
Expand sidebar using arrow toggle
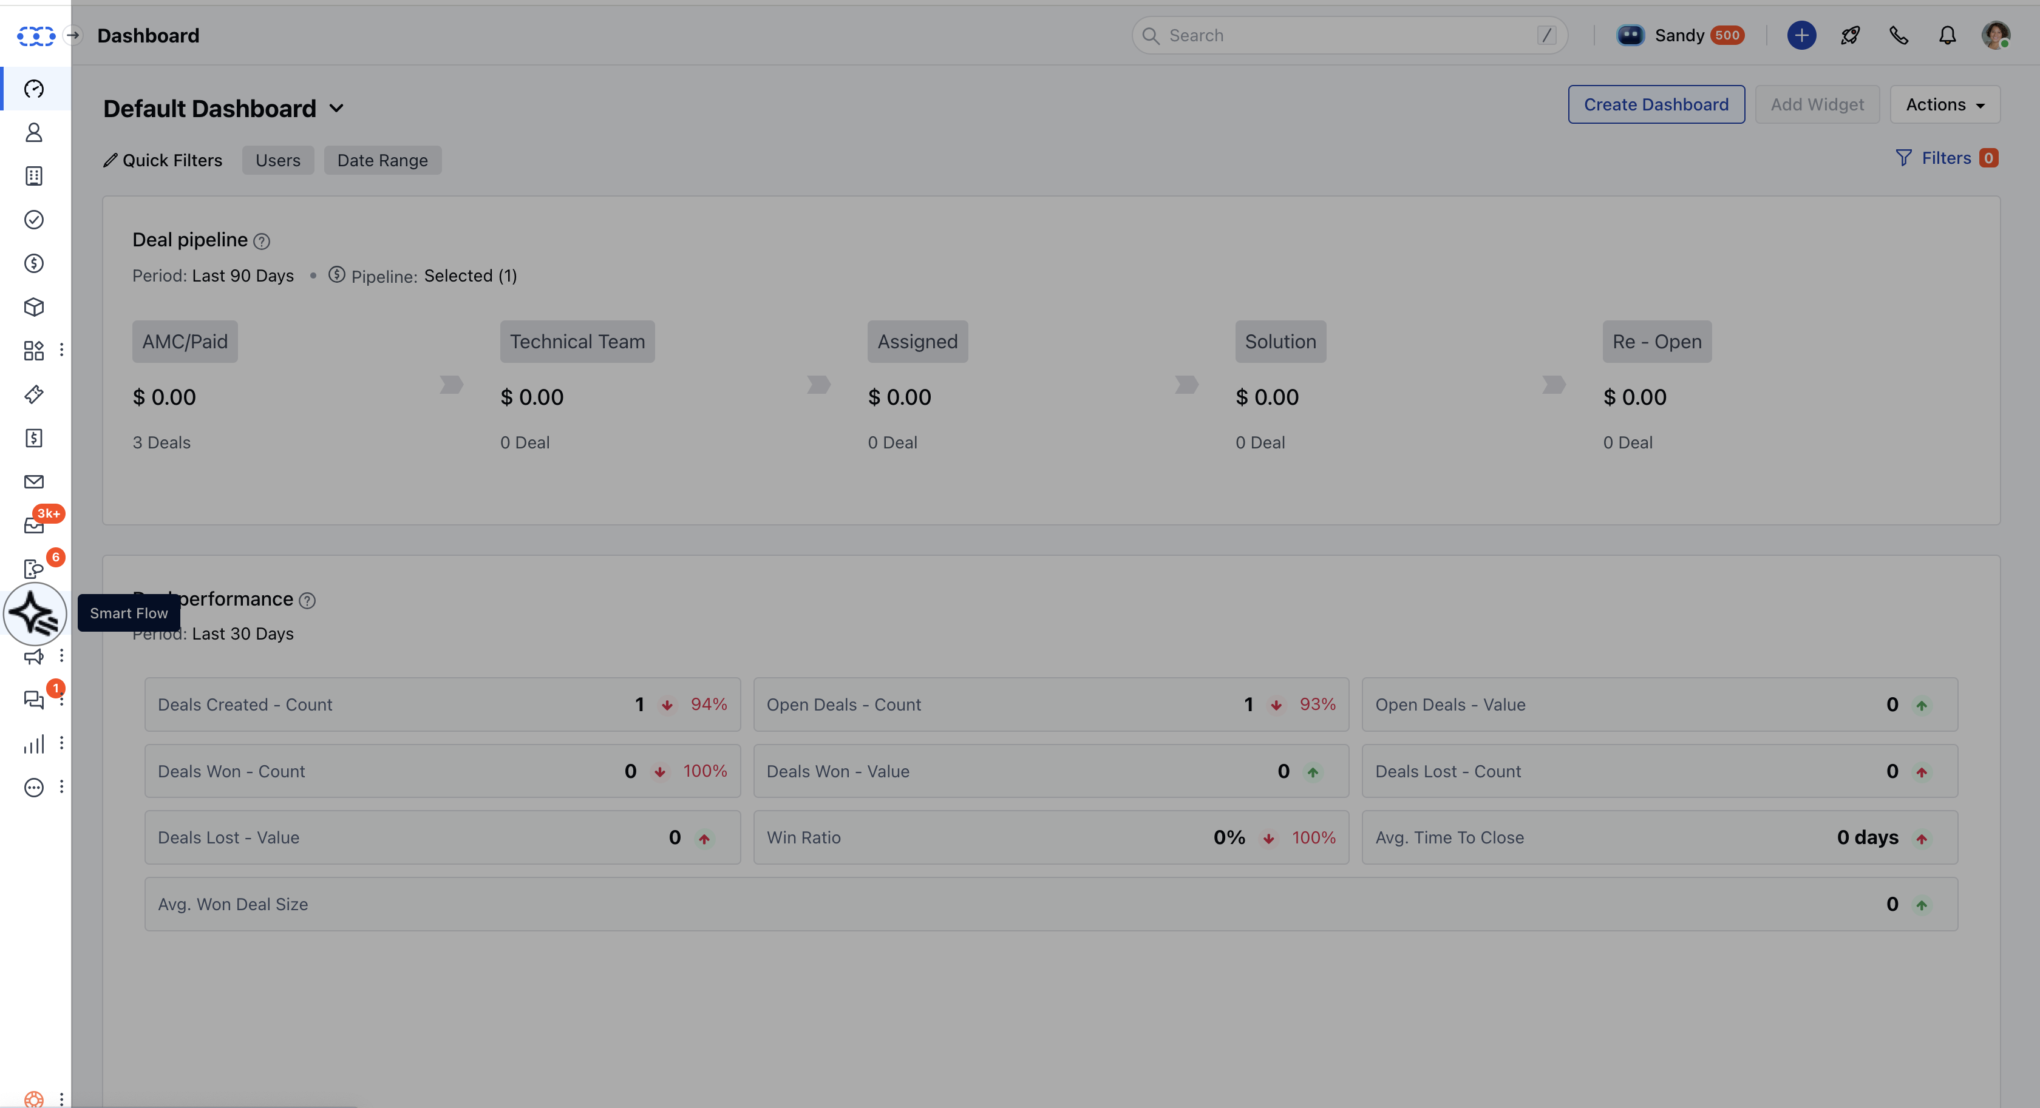73,36
